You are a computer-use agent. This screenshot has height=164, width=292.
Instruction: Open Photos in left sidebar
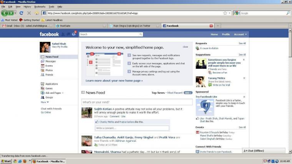pyautogui.click(x=49, y=70)
